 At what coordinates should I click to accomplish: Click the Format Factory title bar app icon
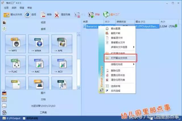point(3,3)
